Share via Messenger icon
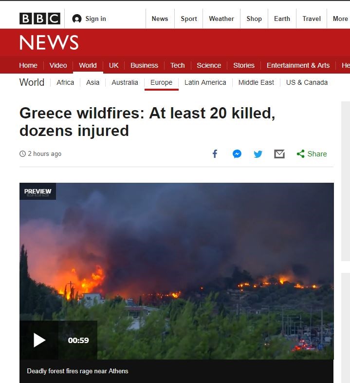The width and height of the screenshot is (350, 383). [237, 154]
